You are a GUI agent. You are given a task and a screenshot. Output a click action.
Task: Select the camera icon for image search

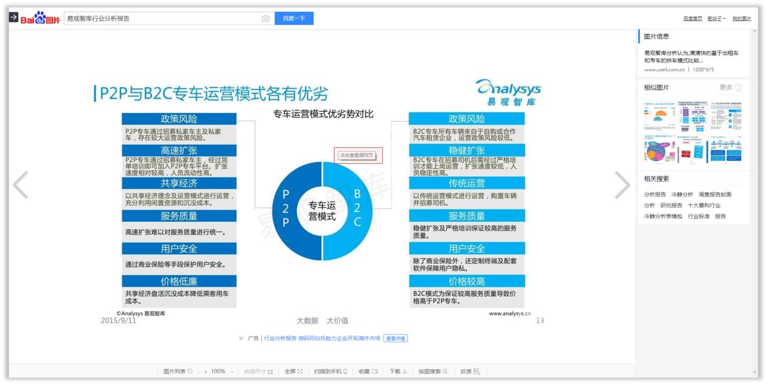coord(265,19)
